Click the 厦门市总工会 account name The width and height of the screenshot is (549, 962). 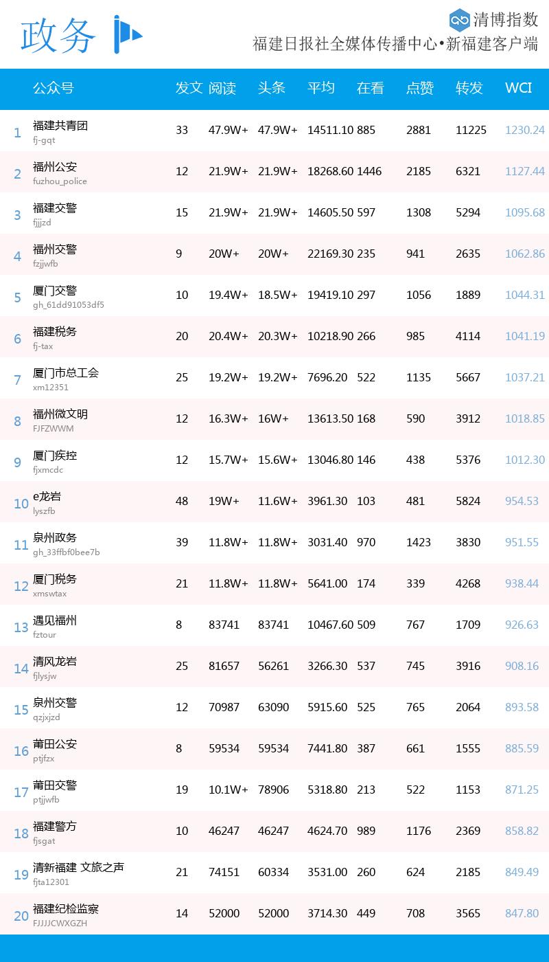(66, 373)
